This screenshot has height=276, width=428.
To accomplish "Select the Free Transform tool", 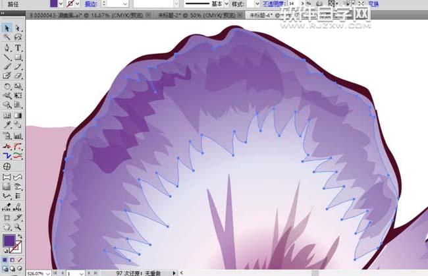I will [x=18, y=96].
